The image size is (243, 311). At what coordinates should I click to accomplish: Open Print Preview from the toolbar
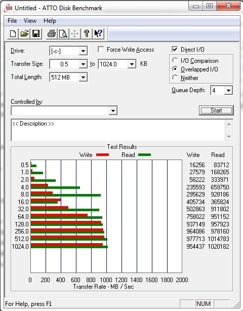(x=63, y=33)
